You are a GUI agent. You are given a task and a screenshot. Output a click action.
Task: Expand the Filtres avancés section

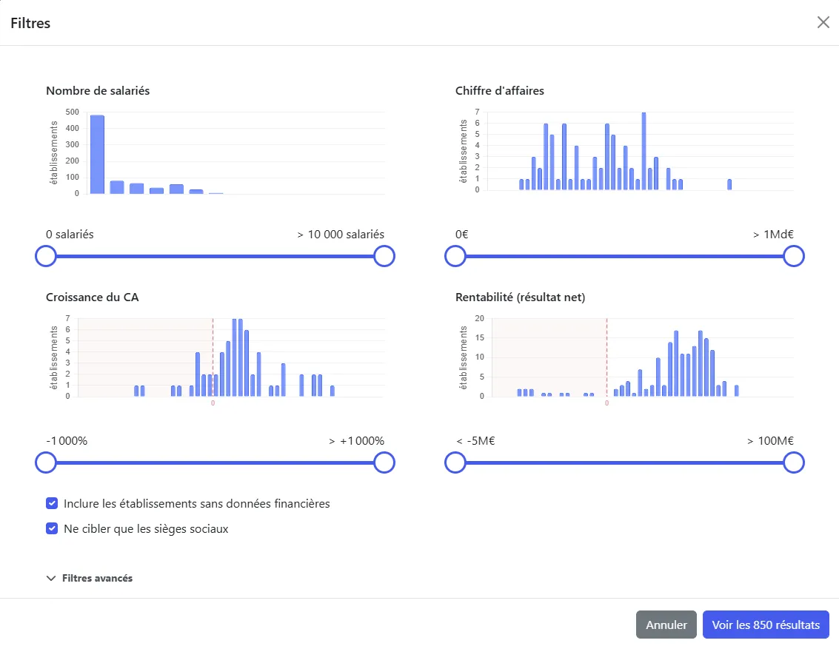coord(90,578)
